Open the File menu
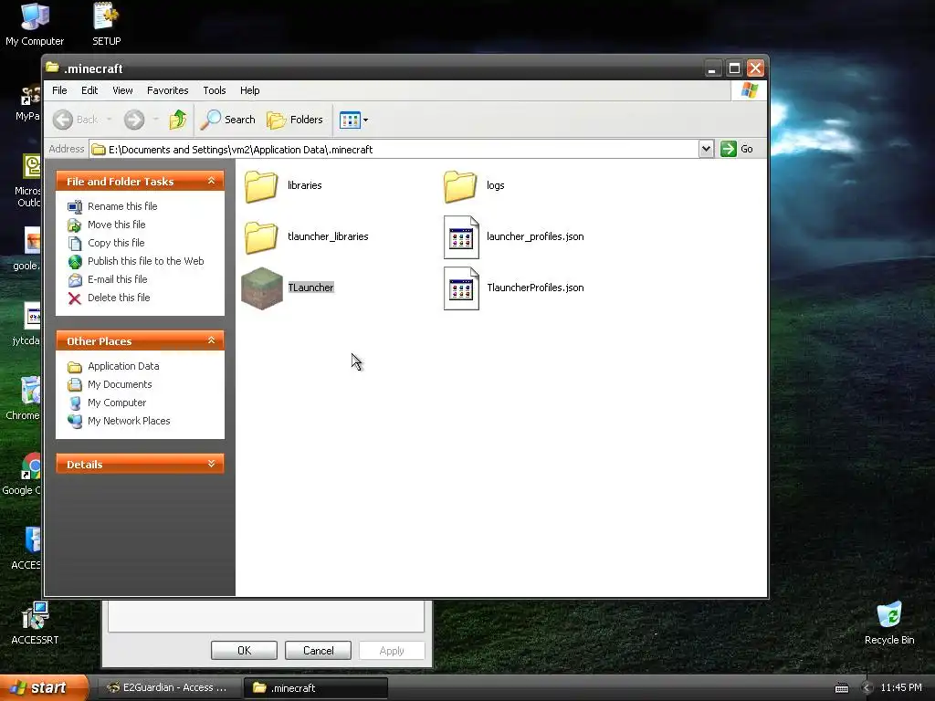 59,90
